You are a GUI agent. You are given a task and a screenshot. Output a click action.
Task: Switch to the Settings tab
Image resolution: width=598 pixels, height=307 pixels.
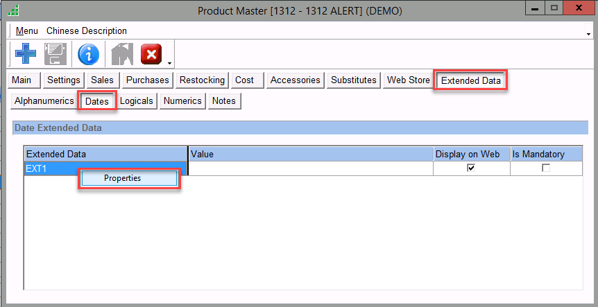(x=64, y=80)
